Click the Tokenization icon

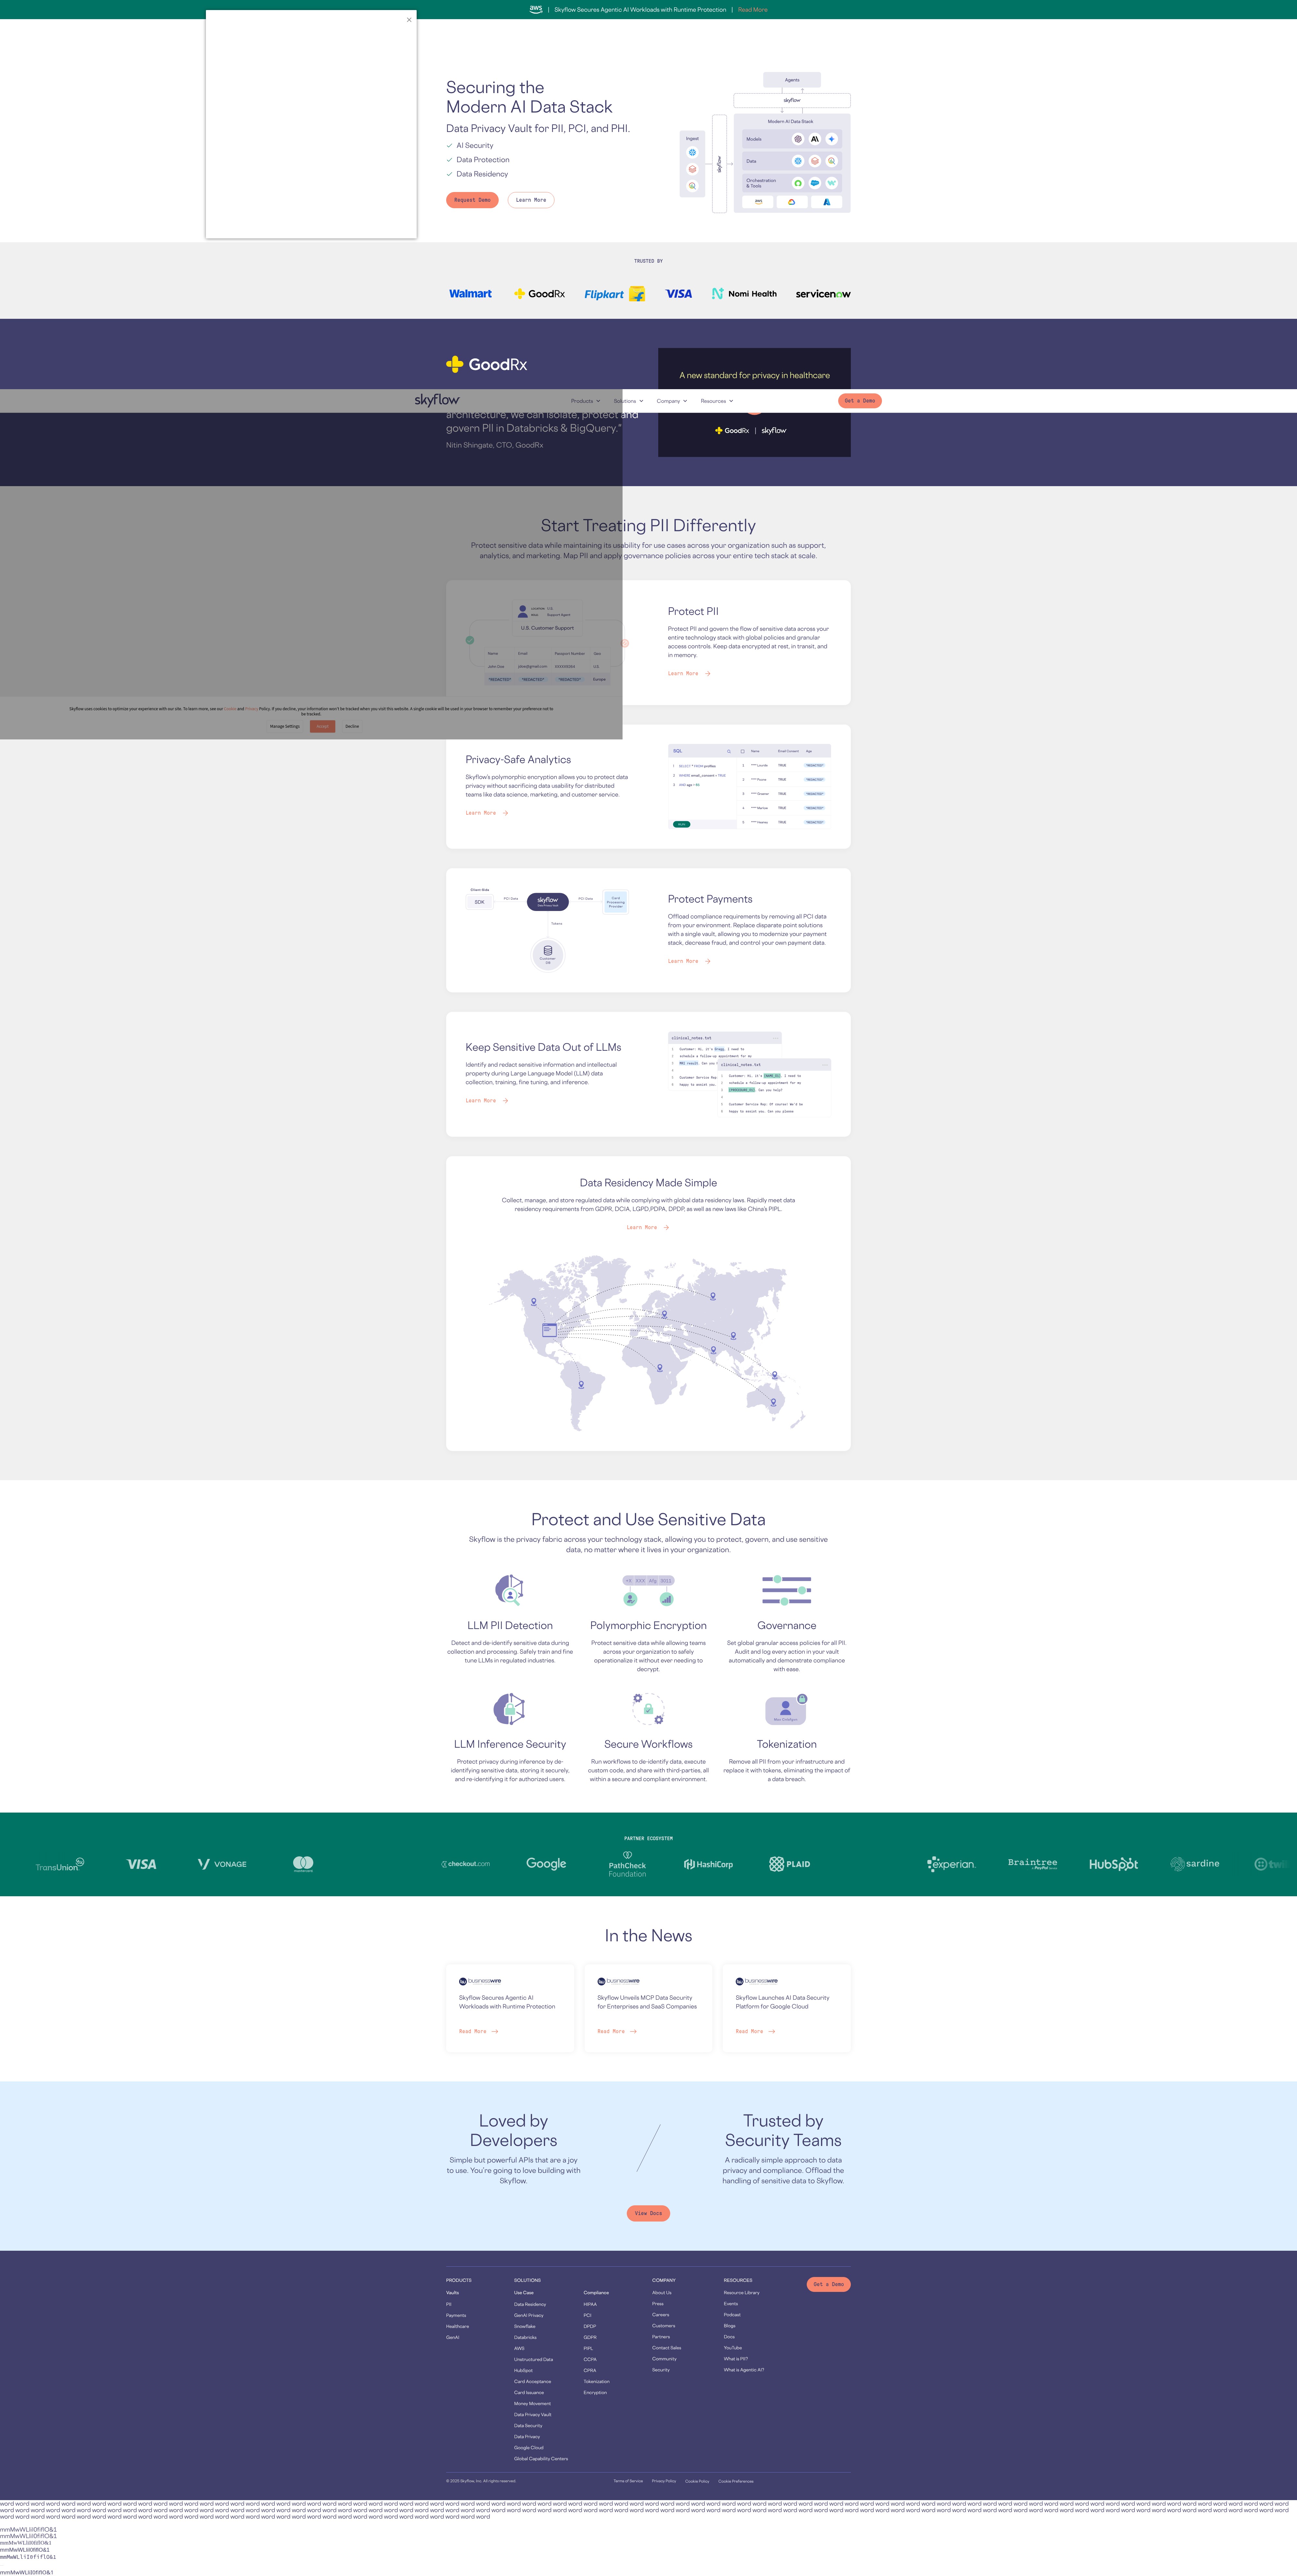coord(787,1709)
